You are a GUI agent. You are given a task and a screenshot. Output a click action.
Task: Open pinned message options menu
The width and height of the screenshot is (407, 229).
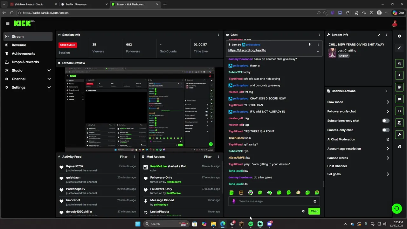(318, 45)
